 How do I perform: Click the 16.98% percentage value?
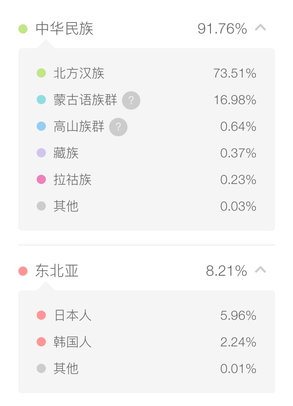pos(235,100)
